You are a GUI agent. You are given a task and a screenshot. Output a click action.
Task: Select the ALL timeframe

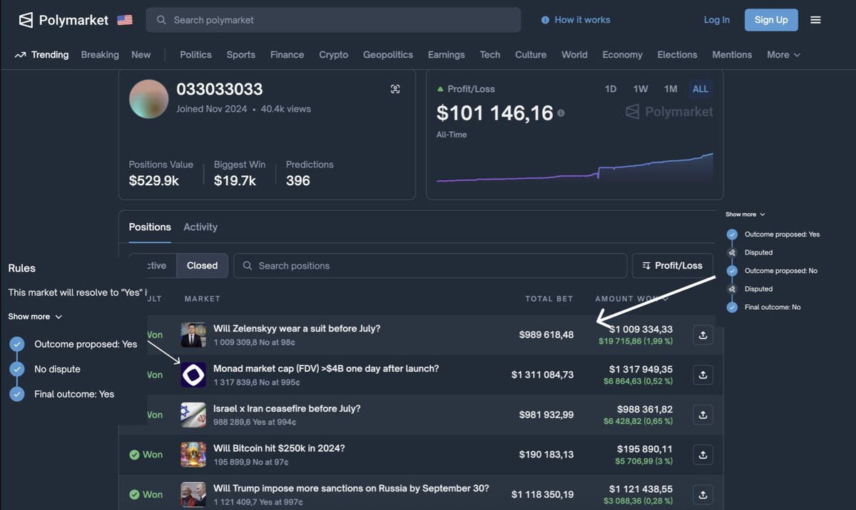click(x=700, y=89)
